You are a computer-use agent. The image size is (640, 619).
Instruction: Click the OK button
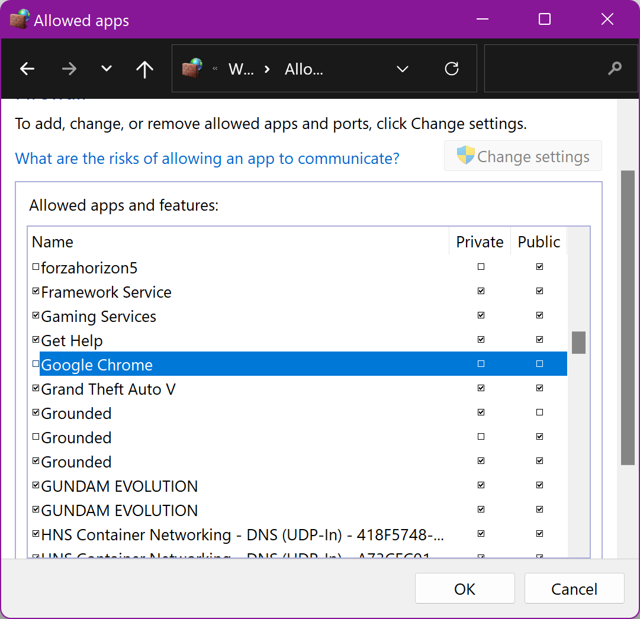pyautogui.click(x=465, y=588)
